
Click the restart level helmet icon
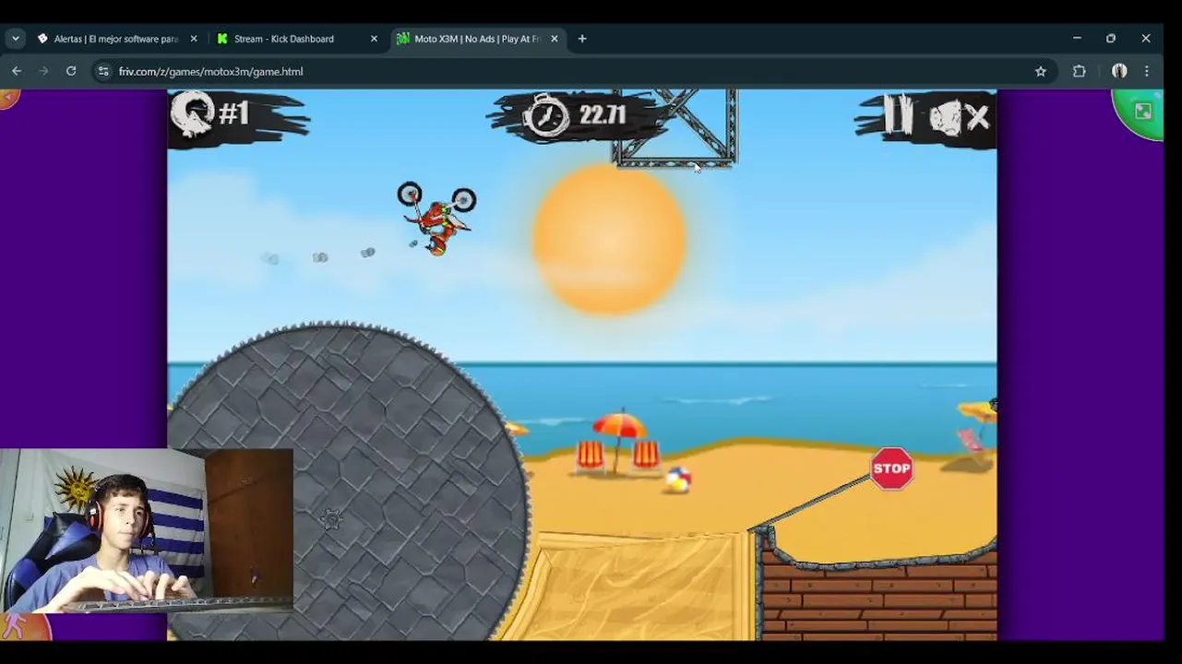point(194,114)
